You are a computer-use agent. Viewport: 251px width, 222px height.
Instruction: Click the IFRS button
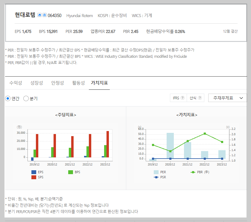(178, 98)
